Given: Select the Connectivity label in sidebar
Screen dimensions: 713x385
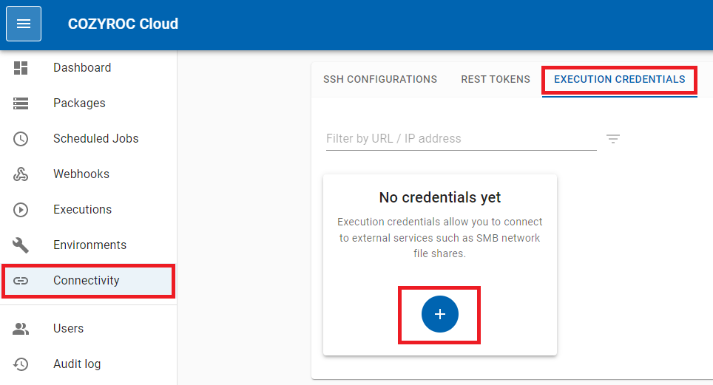Looking at the screenshot, I should (86, 281).
